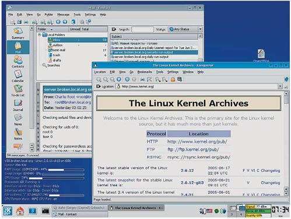This screenshot has width=291, height=219.
Task: Collapse the Local Folders tree
Action: pos(40,35)
